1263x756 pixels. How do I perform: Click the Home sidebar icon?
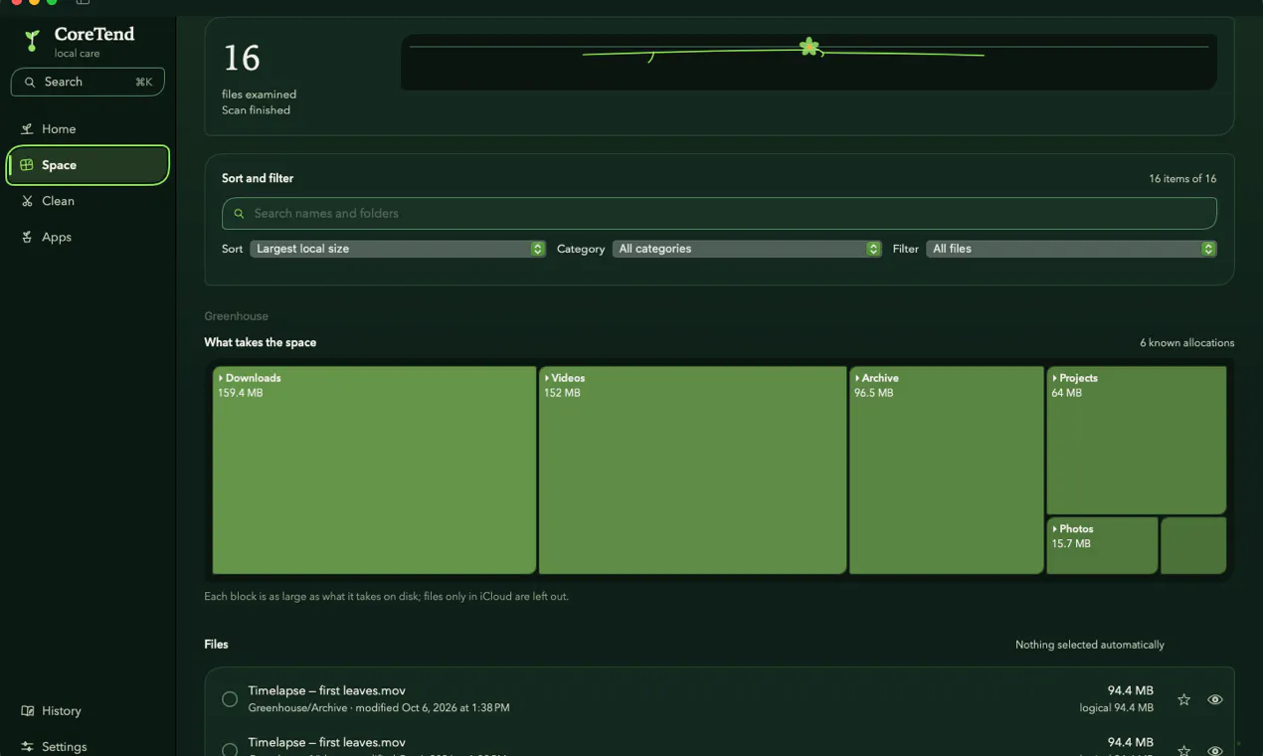[27, 129]
